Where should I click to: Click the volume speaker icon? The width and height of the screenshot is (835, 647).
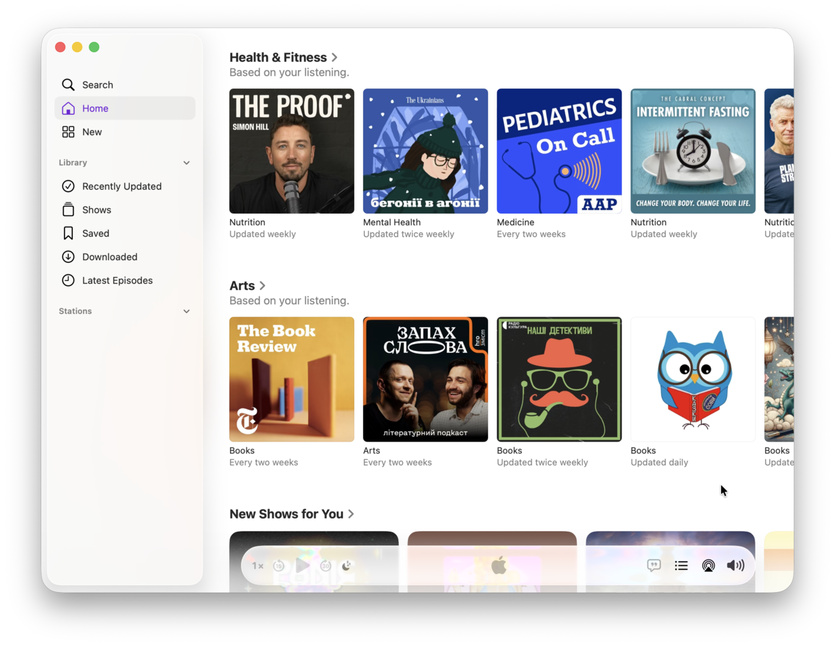pos(735,565)
